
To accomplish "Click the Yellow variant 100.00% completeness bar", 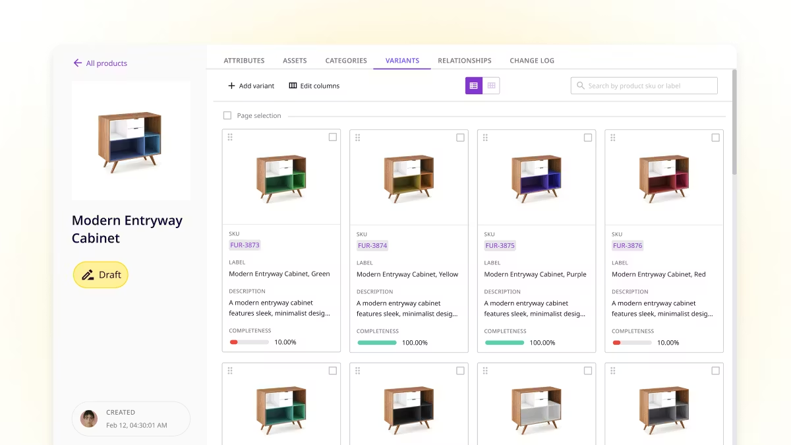I will click(x=377, y=343).
